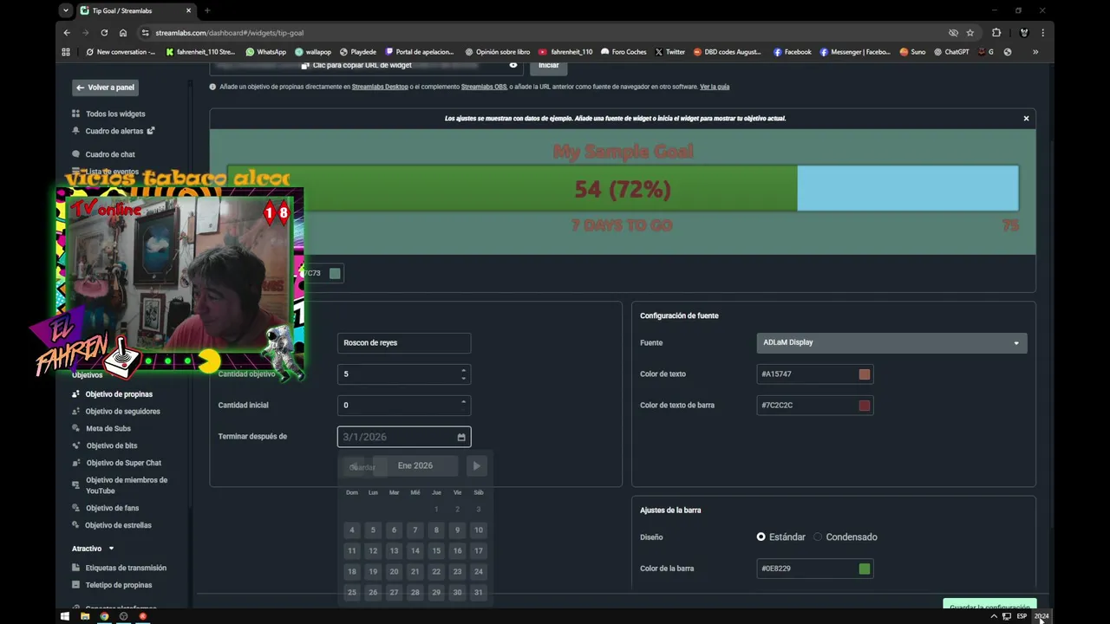Open the browser home page
Screen dimensions: 1110x624
(x=123, y=33)
